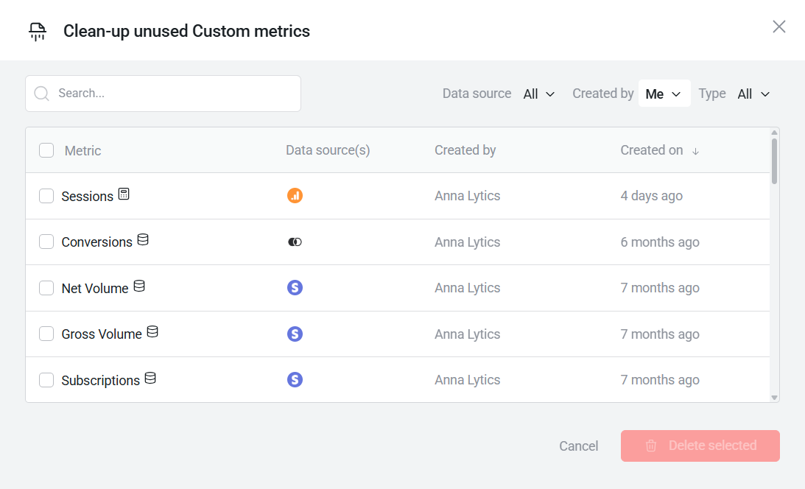Click the Stripe icon in Subscriptions row
805x489 pixels.
[295, 380]
